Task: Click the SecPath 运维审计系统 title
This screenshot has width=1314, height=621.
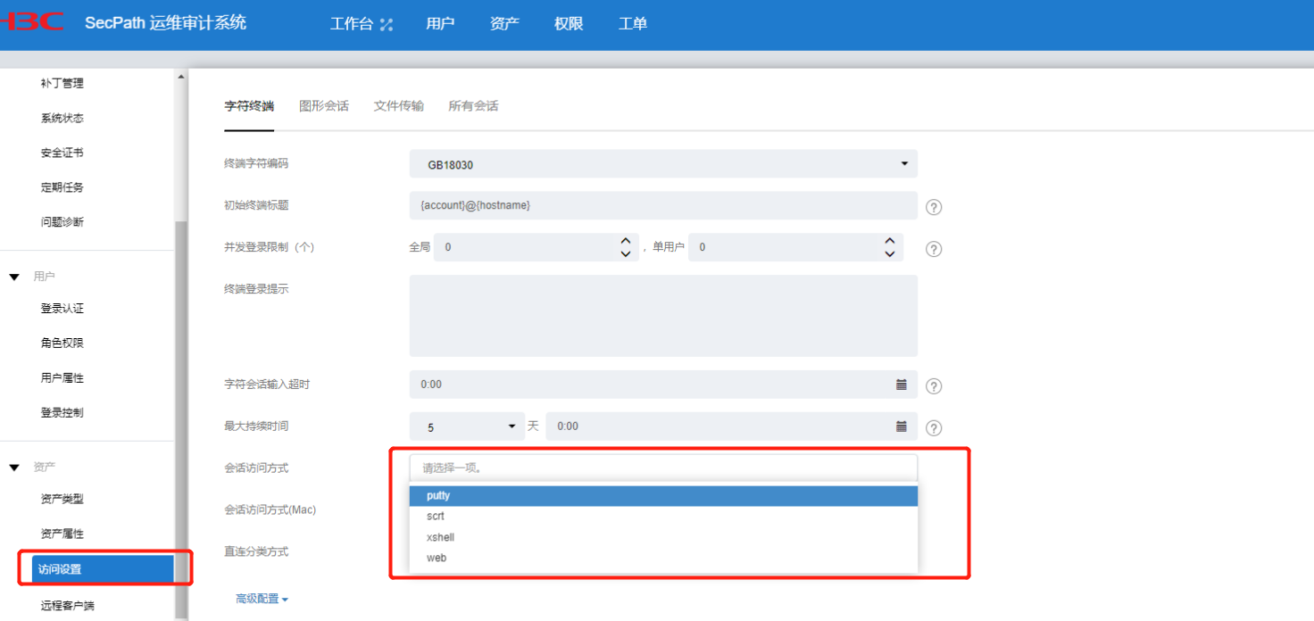Action: coord(165,23)
